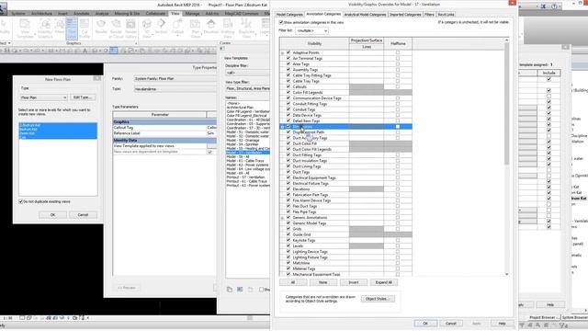588x331 pixels.
Task: Open the Plan Views ribbon tool
Action: coord(196,29)
